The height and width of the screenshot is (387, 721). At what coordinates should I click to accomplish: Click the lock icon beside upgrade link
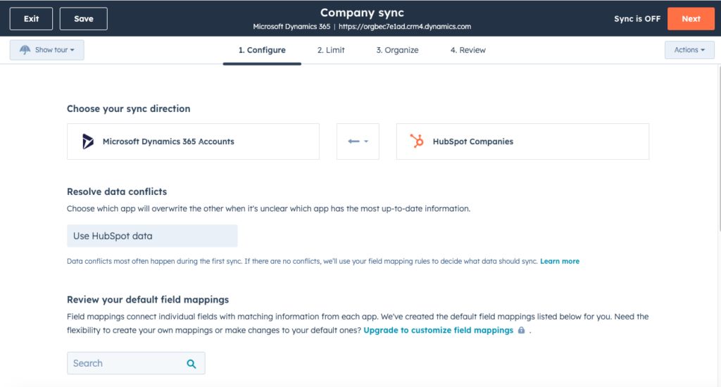(521, 330)
